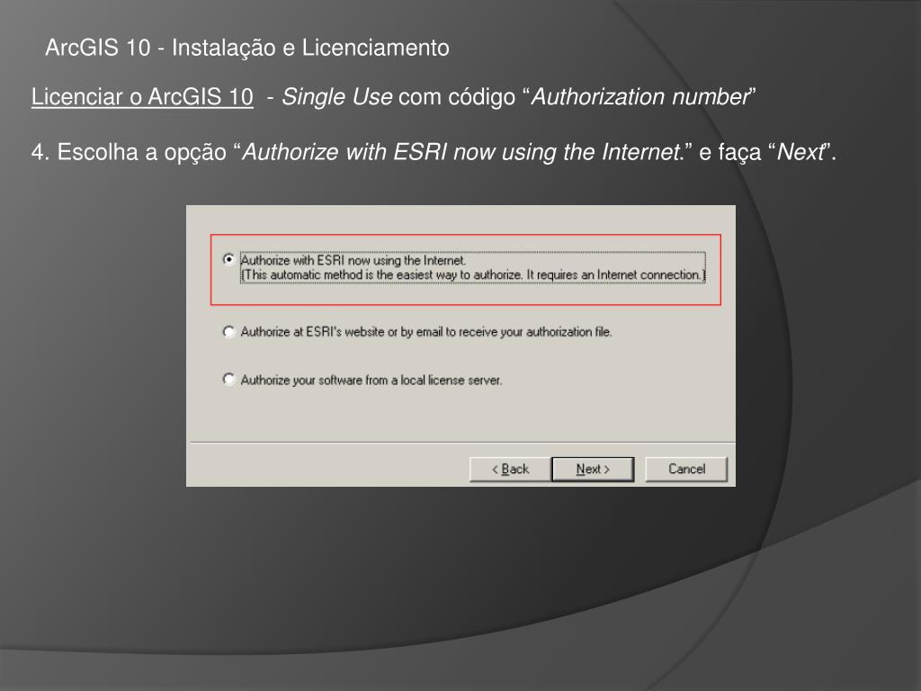Click the 4. Escolha a opção instruction text
Viewport: 921px width, 691px height.
pyautogui.click(x=129, y=152)
